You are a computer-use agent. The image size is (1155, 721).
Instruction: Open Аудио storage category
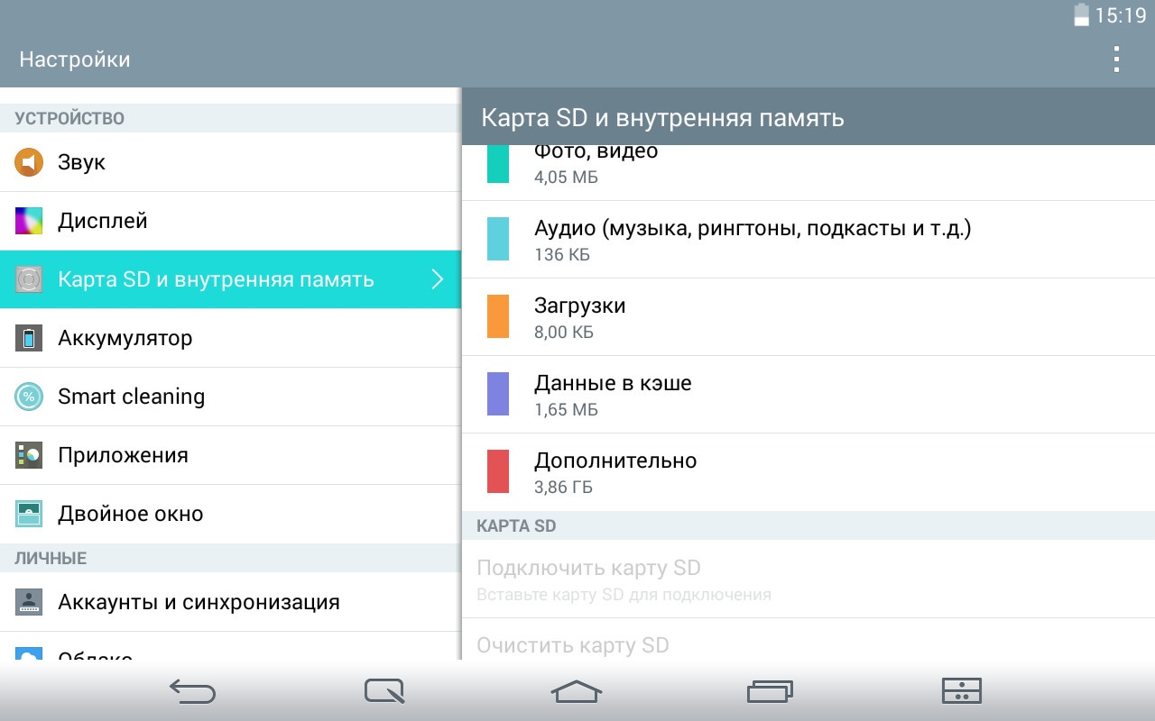coord(808,240)
